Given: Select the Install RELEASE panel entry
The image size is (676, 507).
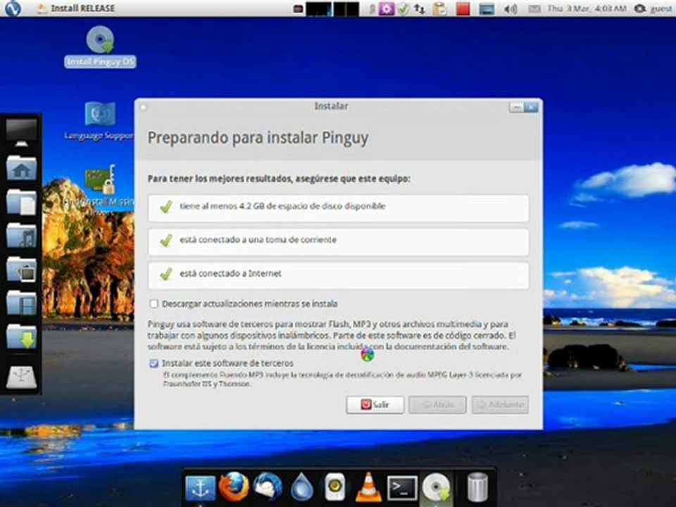Looking at the screenshot, I should click(x=76, y=8).
